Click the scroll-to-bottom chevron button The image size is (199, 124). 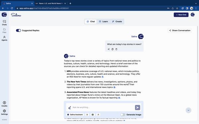[x=188, y=110]
